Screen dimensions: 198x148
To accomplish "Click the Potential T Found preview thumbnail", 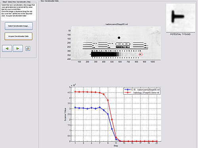I will (181, 18).
